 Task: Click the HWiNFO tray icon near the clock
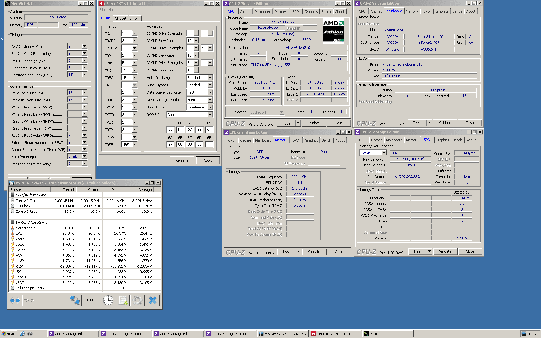click(524, 334)
